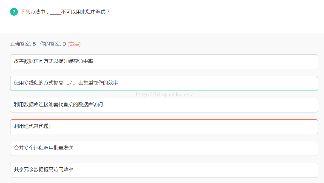This screenshot has width=324, height=183.
Task: Select the red-bordered 利用迭代替代递归 option
Action: (x=164, y=126)
